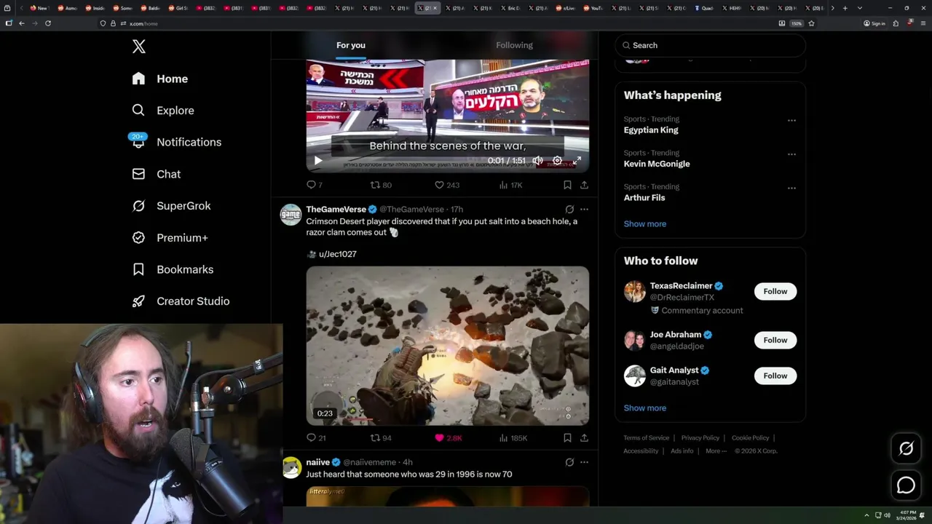Open more options for Arthur Fils trend

click(791, 188)
